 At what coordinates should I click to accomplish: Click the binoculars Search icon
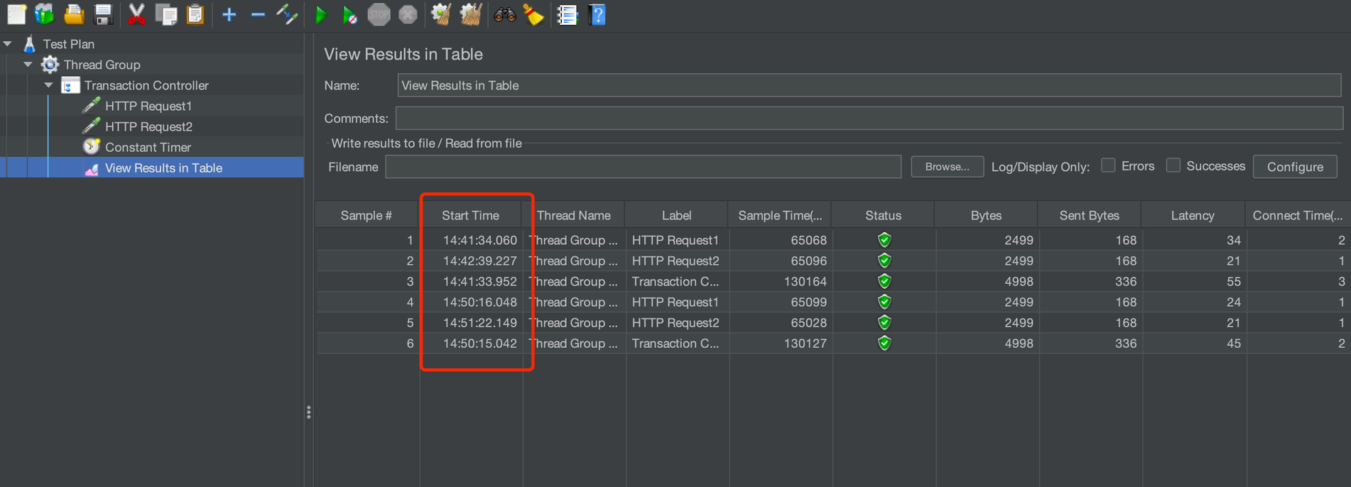coord(504,15)
